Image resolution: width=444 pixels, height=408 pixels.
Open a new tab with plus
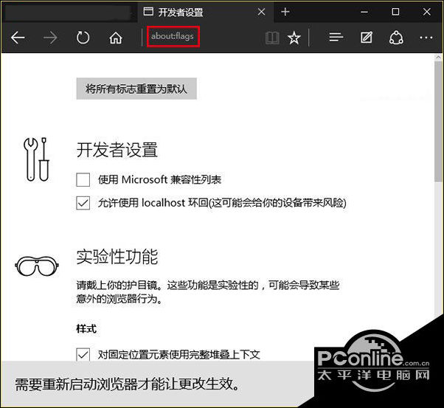pos(285,12)
